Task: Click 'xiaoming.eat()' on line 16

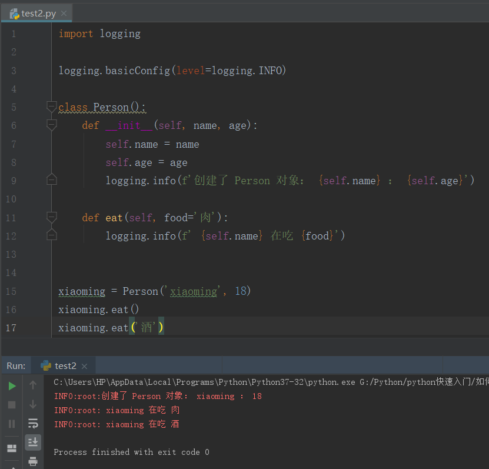Action: (98, 310)
